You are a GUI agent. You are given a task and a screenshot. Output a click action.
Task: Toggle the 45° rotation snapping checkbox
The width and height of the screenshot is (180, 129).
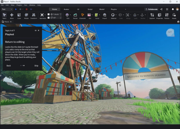(x=48, y=18)
